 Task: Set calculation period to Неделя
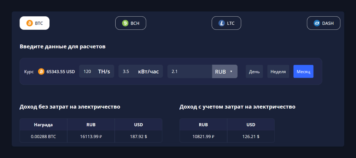coord(278,71)
